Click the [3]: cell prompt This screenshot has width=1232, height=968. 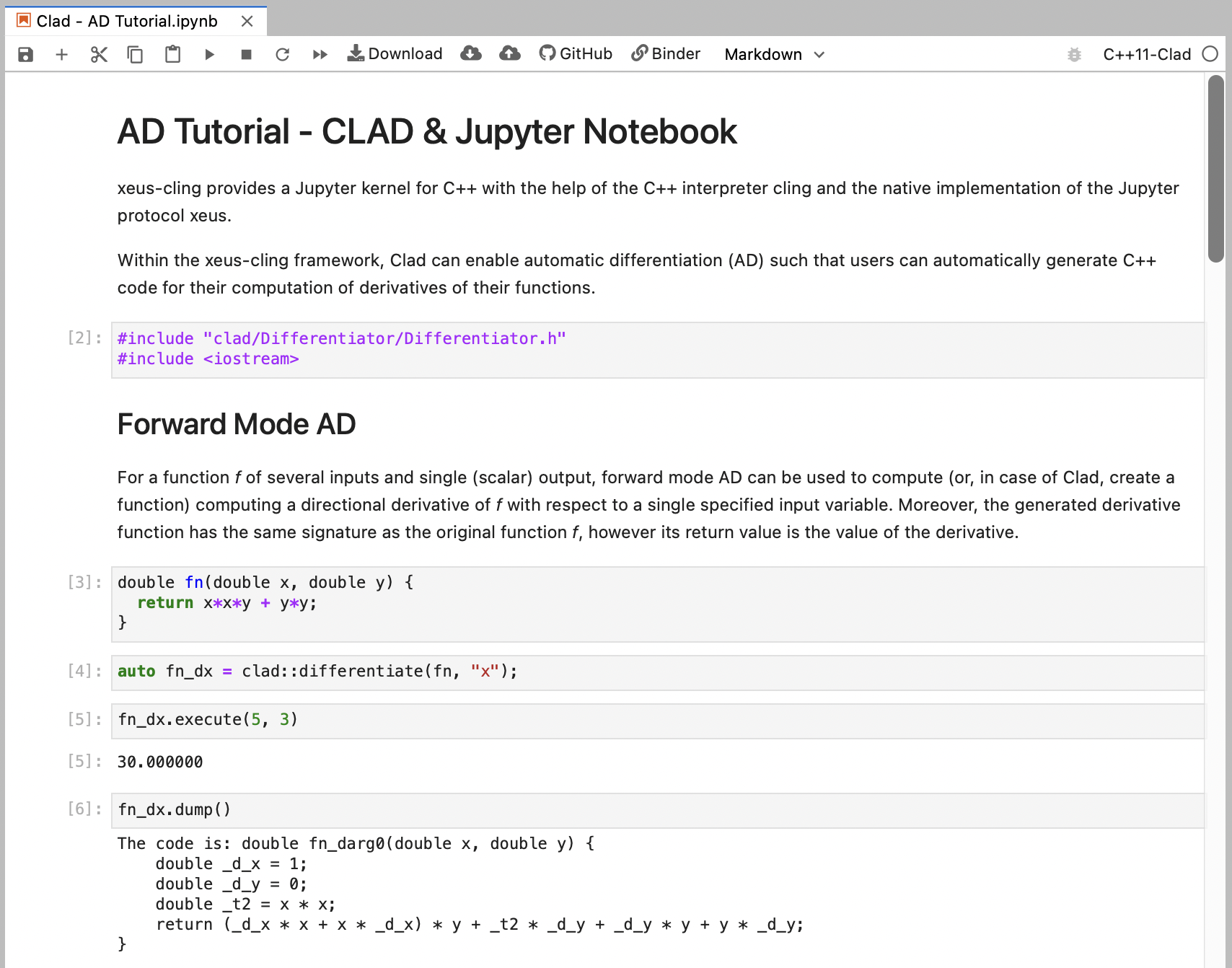point(84,582)
